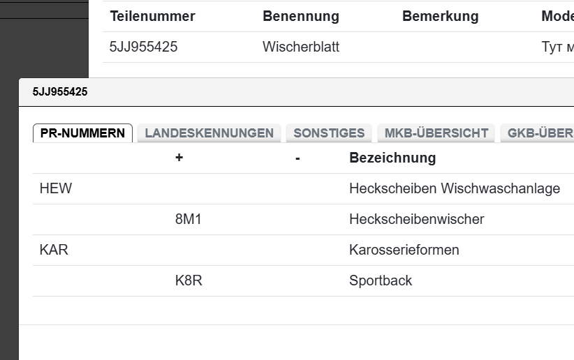Click the Teilenummer column header
Screen dimensions: 574x360
click(x=152, y=16)
